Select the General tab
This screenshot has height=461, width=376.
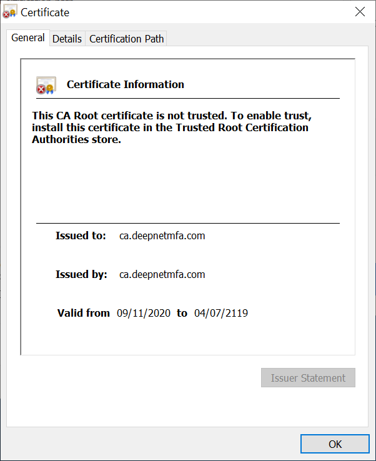(28, 37)
